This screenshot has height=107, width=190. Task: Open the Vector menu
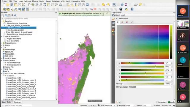pyautogui.click(x=42, y=1)
